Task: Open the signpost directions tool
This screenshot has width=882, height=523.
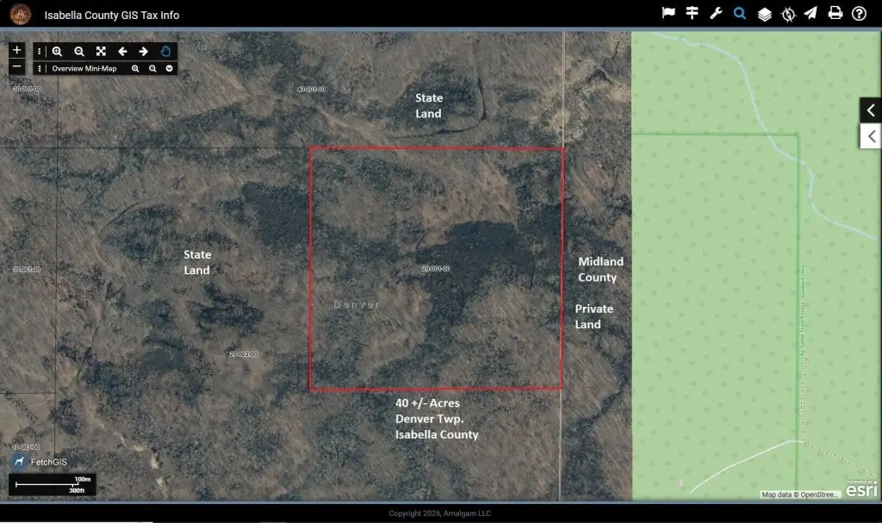Action: [692, 13]
